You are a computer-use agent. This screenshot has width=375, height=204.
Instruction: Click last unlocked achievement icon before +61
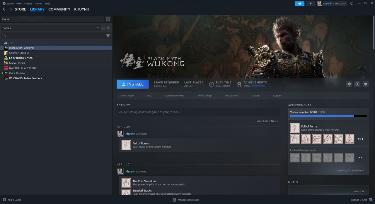point(350,139)
